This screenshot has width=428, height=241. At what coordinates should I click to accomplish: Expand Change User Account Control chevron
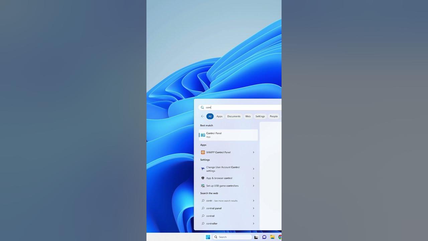[253, 169]
